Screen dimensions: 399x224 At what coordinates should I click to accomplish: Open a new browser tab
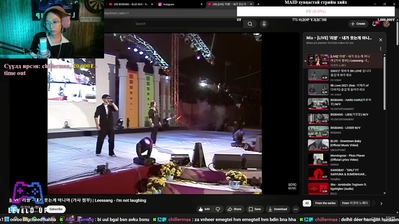[258, 4]
